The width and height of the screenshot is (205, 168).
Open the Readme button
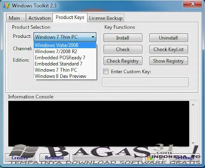click(x=55, y=157)
